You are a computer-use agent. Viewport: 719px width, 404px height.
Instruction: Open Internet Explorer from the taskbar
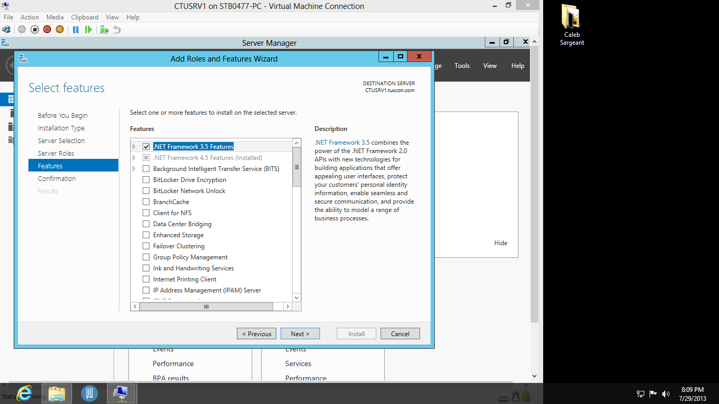coord(24,393)
